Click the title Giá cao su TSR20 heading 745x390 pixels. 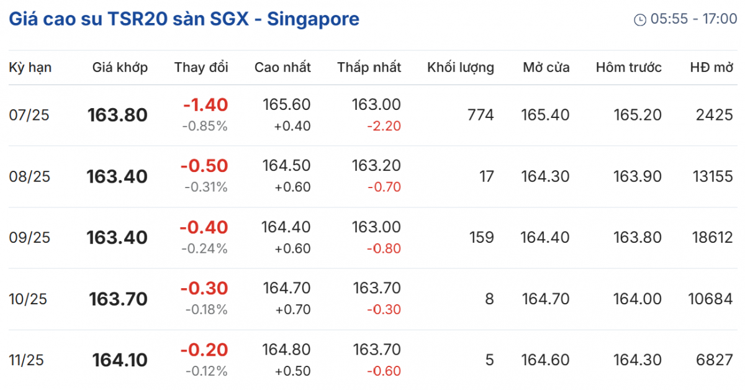pos(184,19)
